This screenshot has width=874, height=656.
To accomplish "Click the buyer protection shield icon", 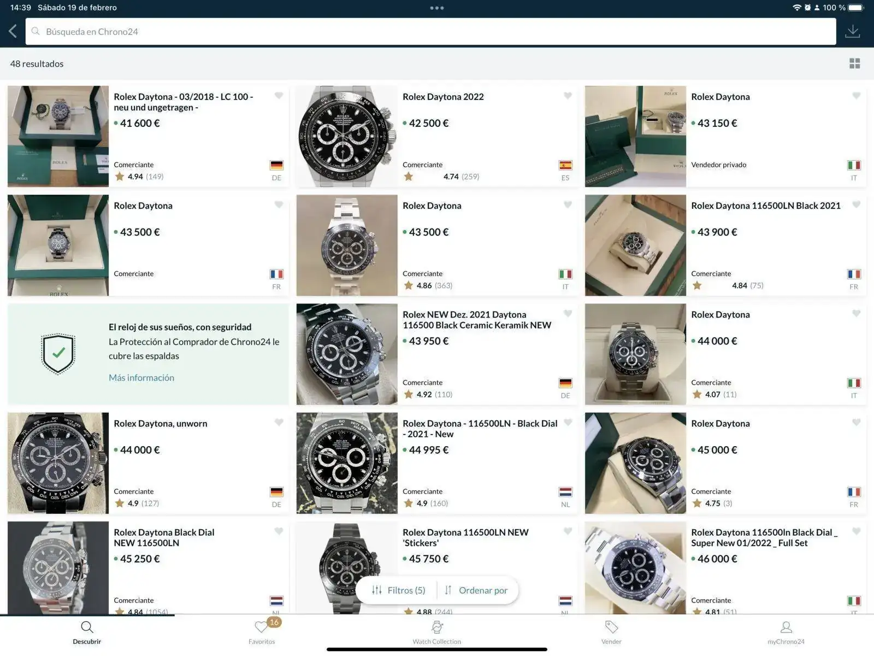I will 58,354.
